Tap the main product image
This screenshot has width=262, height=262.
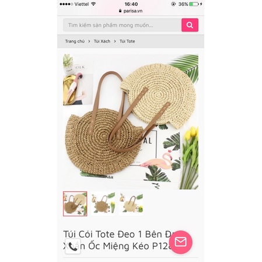[131, 122]
